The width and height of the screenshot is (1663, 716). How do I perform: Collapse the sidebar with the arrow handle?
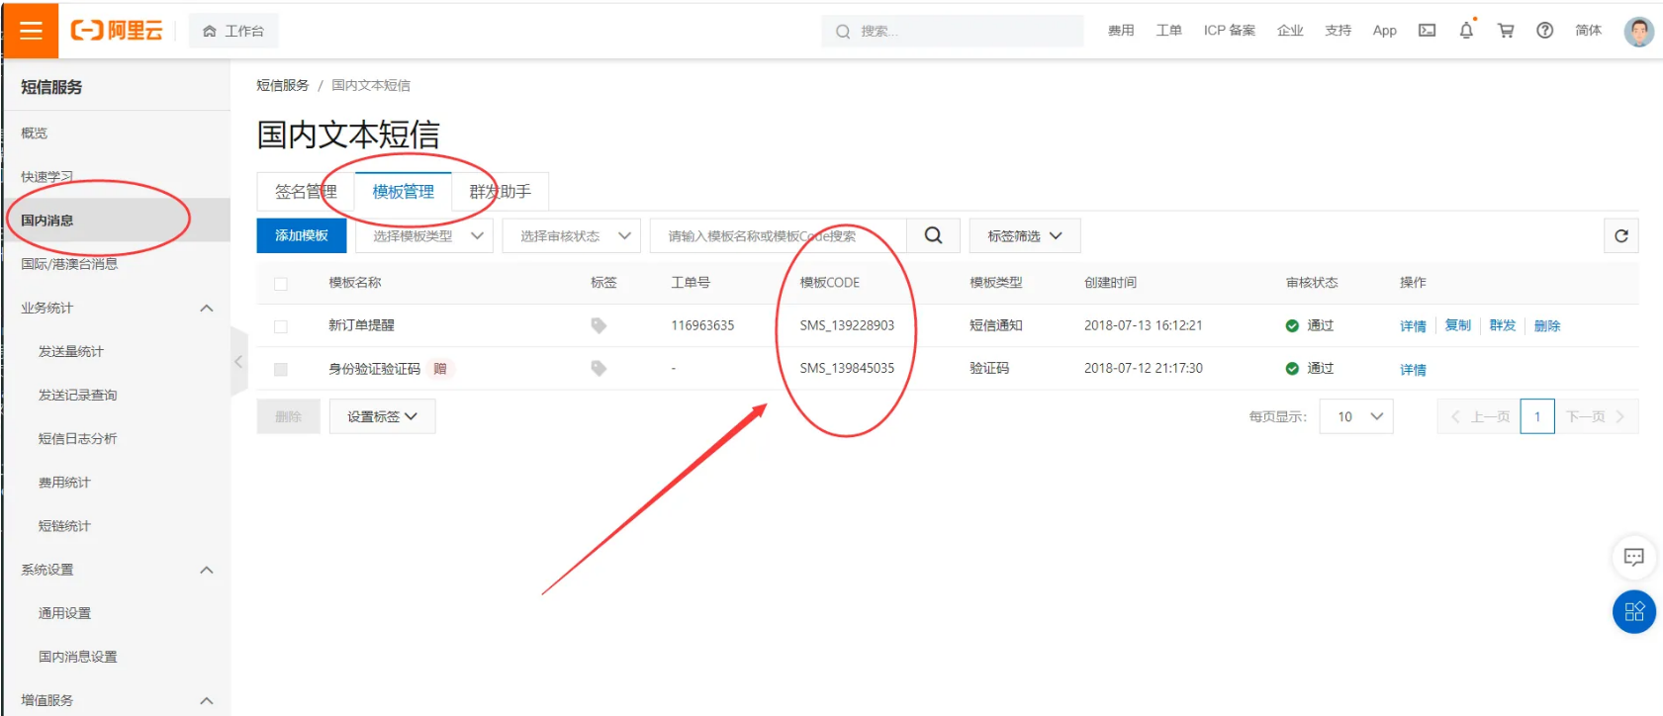pyautogui.click(x=238, y=362)
